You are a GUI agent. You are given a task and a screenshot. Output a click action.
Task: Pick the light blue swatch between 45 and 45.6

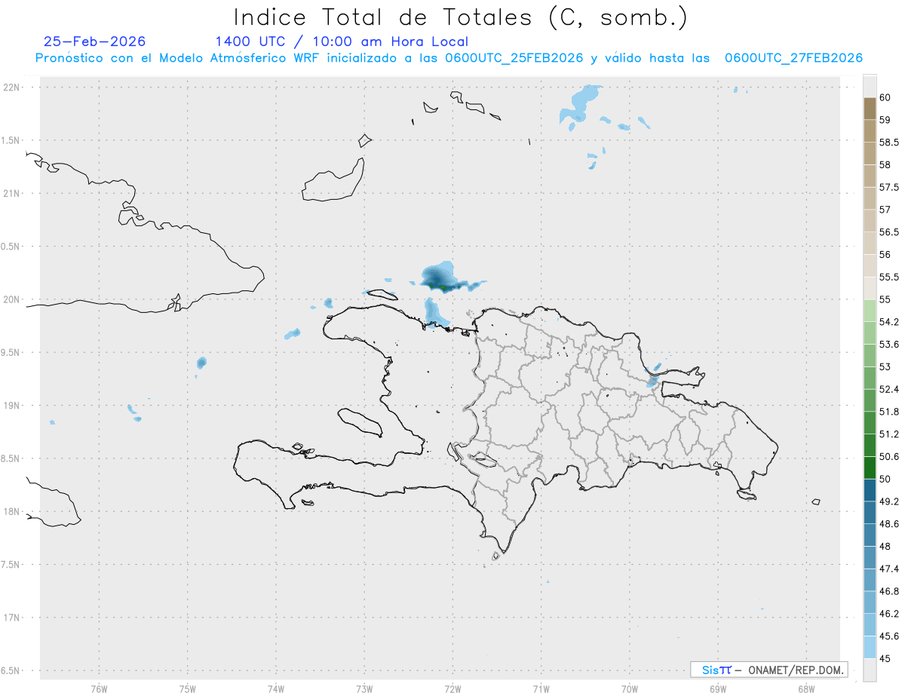point(870,647)
